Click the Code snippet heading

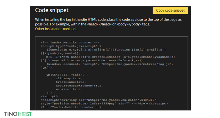52,10
